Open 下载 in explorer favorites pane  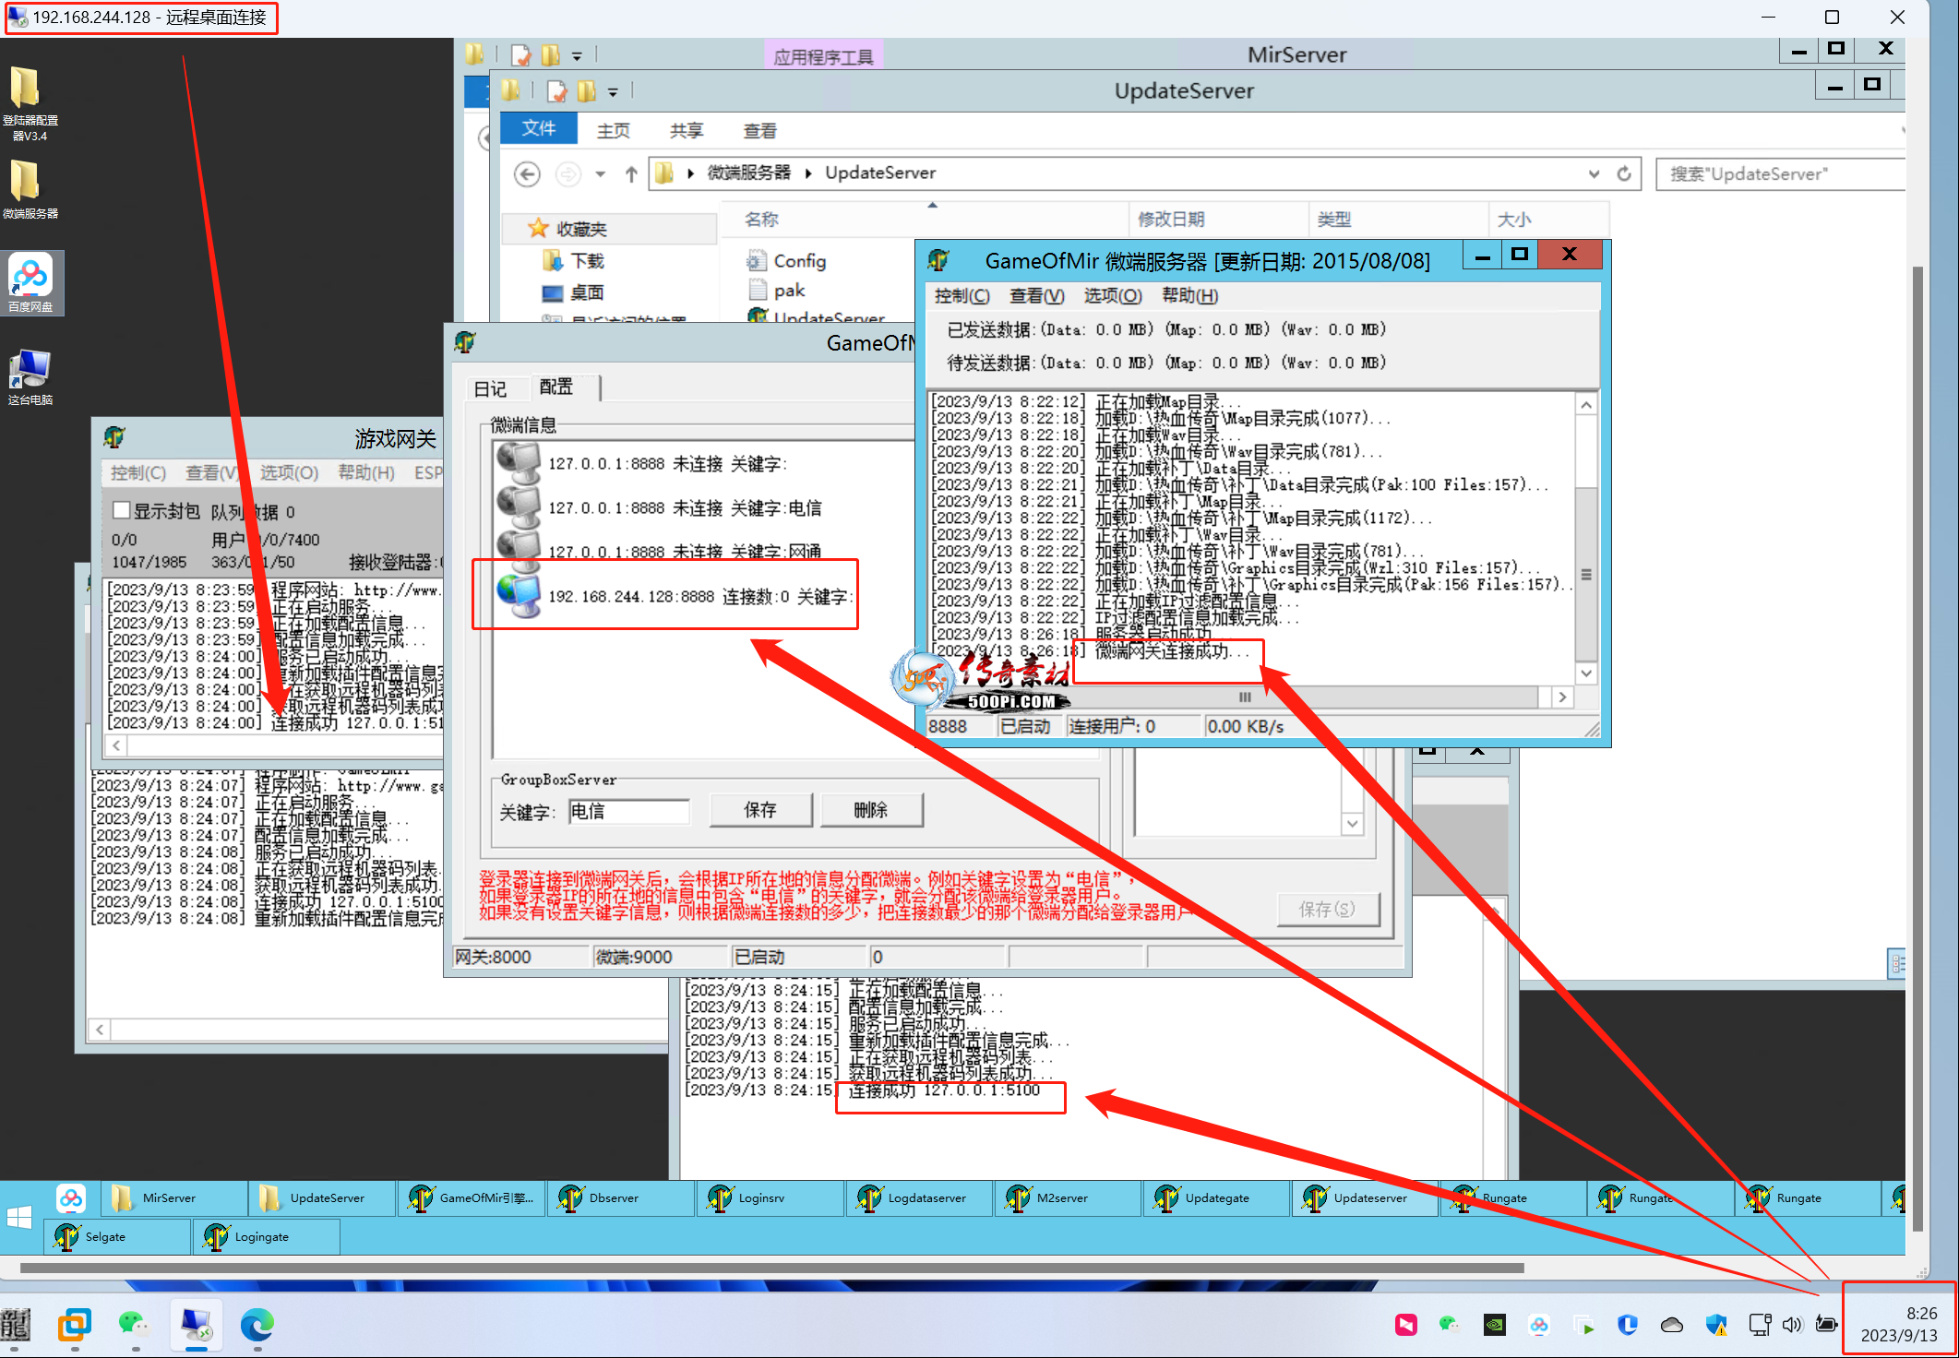574,261
